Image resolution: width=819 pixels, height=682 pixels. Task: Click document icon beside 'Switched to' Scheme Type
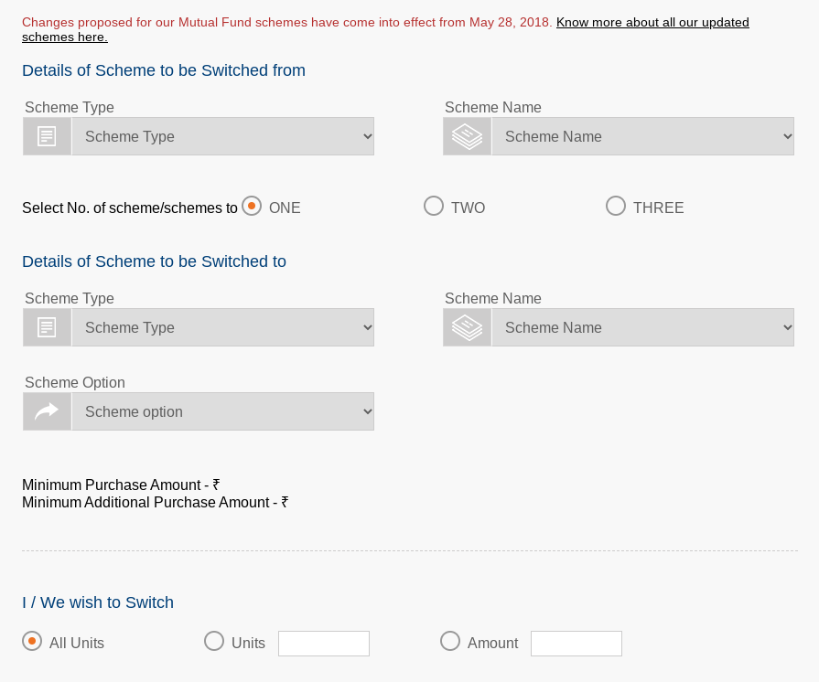(47, 327)
